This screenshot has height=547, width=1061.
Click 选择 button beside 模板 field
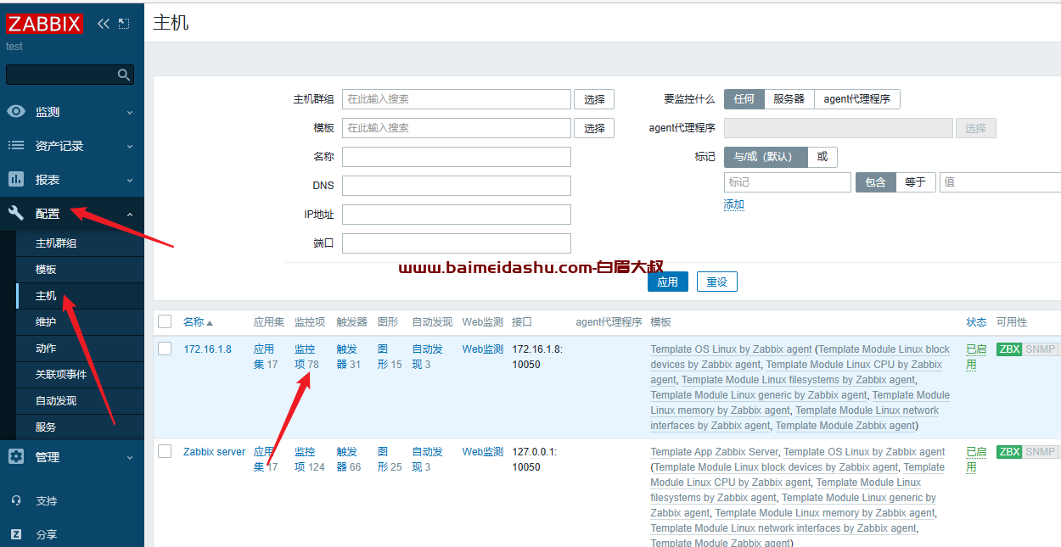[594, 128]
